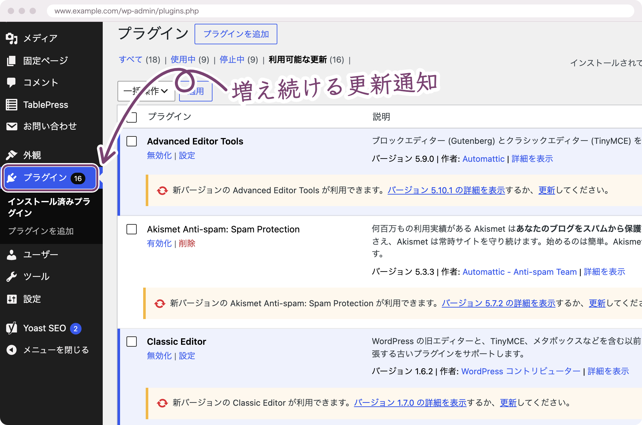The width and height of the screenshot is (642, 425).
Task: Click the Contact (お問い合わせ) envelope icon
Action: (12, 126)
